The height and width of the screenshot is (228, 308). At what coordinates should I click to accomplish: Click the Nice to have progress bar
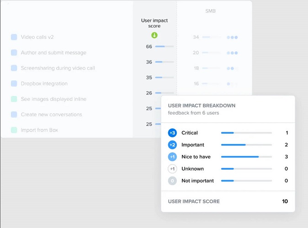246,157
